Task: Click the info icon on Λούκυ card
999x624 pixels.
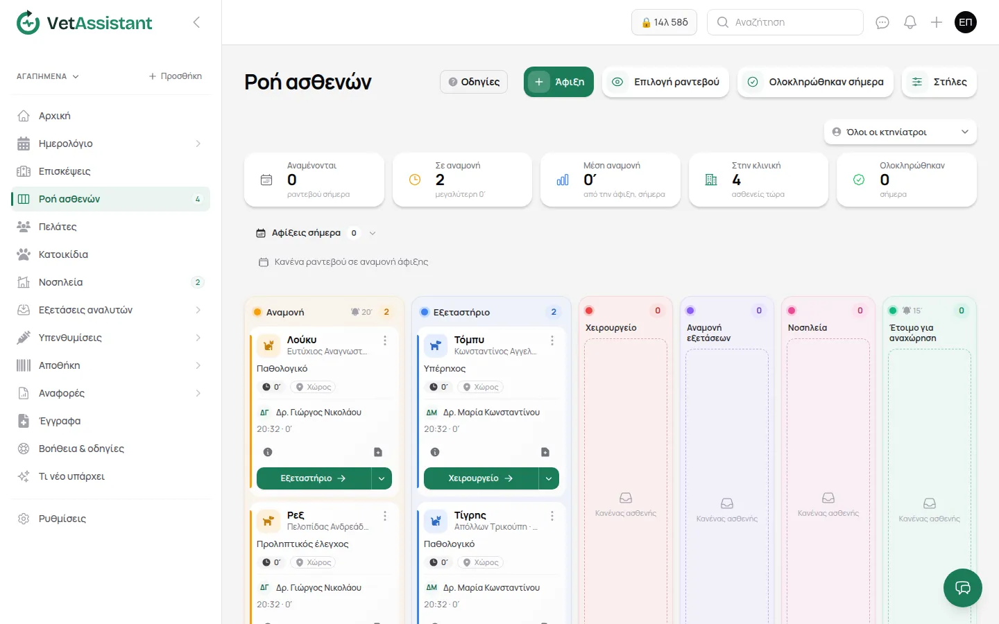Action: click(x=268, y=452)
